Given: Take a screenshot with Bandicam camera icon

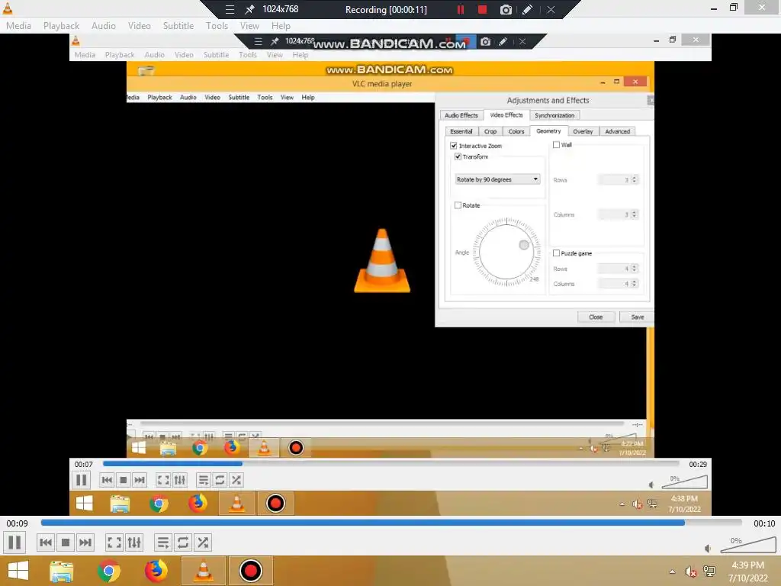Looking at the screenshot, I should (506, 9).
